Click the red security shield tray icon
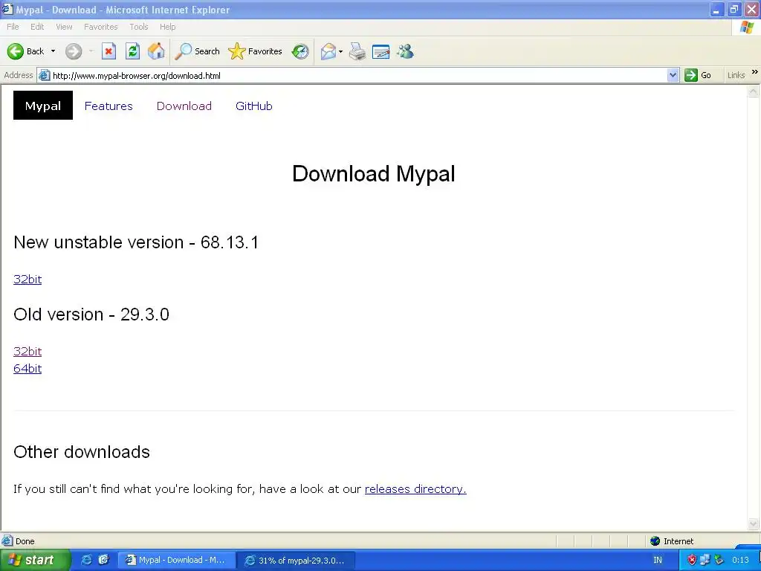The height and width of the screenshot is (571, 761). pyautogui.click(x=692, y=561)
